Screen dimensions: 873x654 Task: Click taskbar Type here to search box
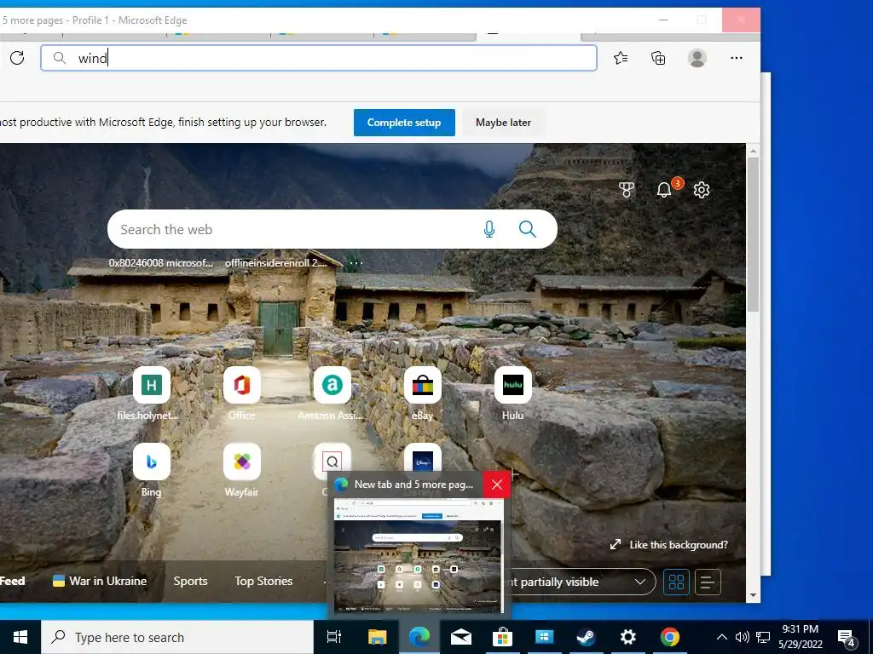coord(177,637)
